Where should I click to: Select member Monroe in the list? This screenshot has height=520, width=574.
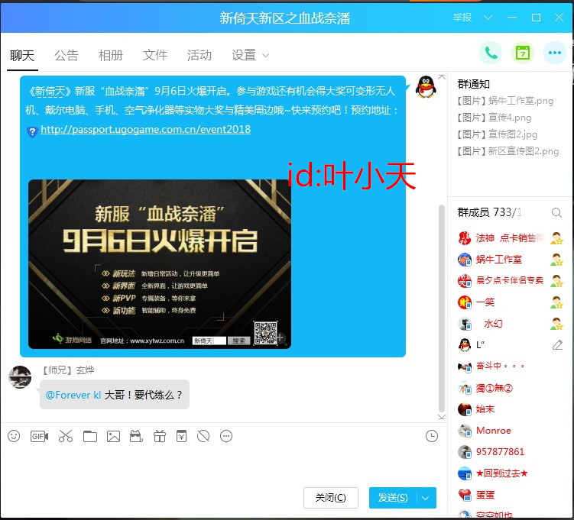tap(493, 431)
